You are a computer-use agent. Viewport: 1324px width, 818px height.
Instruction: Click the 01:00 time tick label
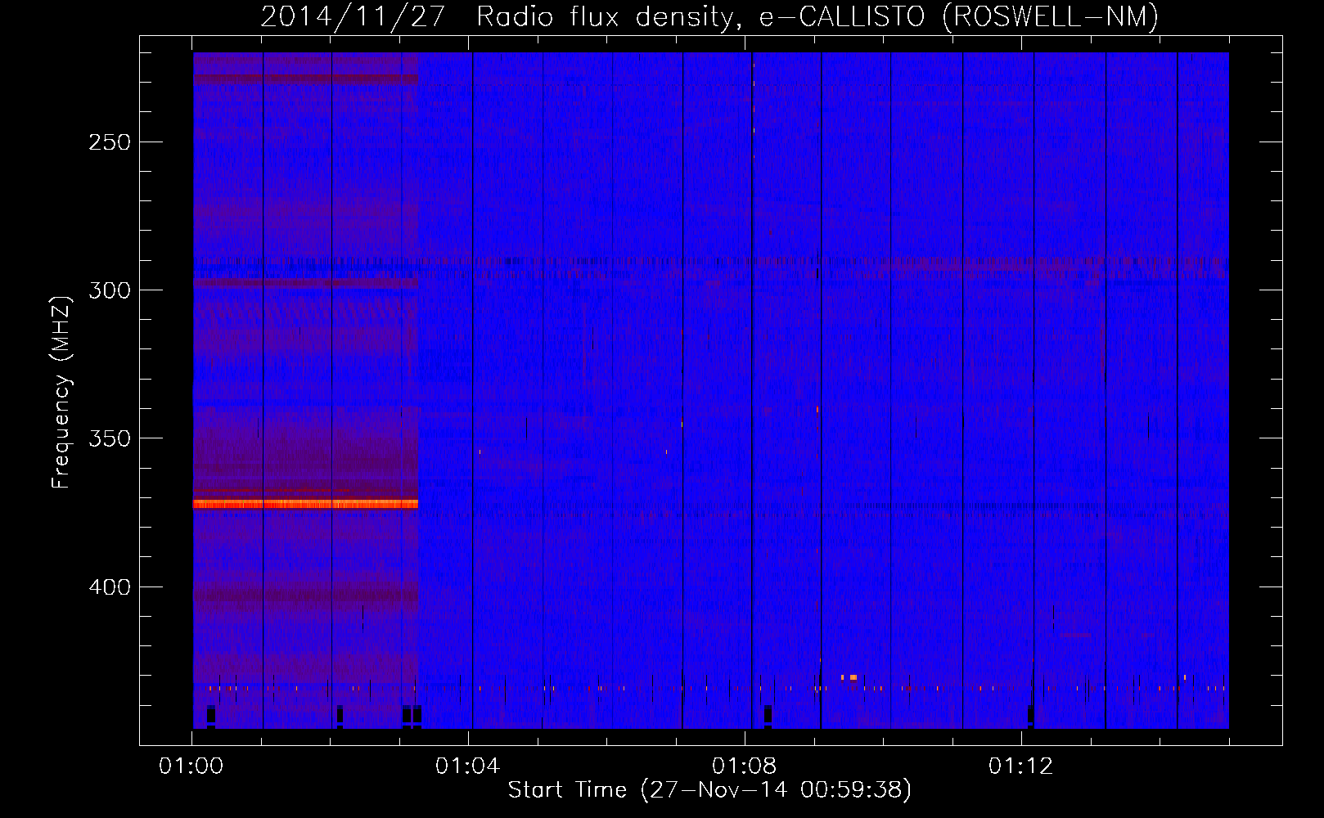click(x=191, y=766)
